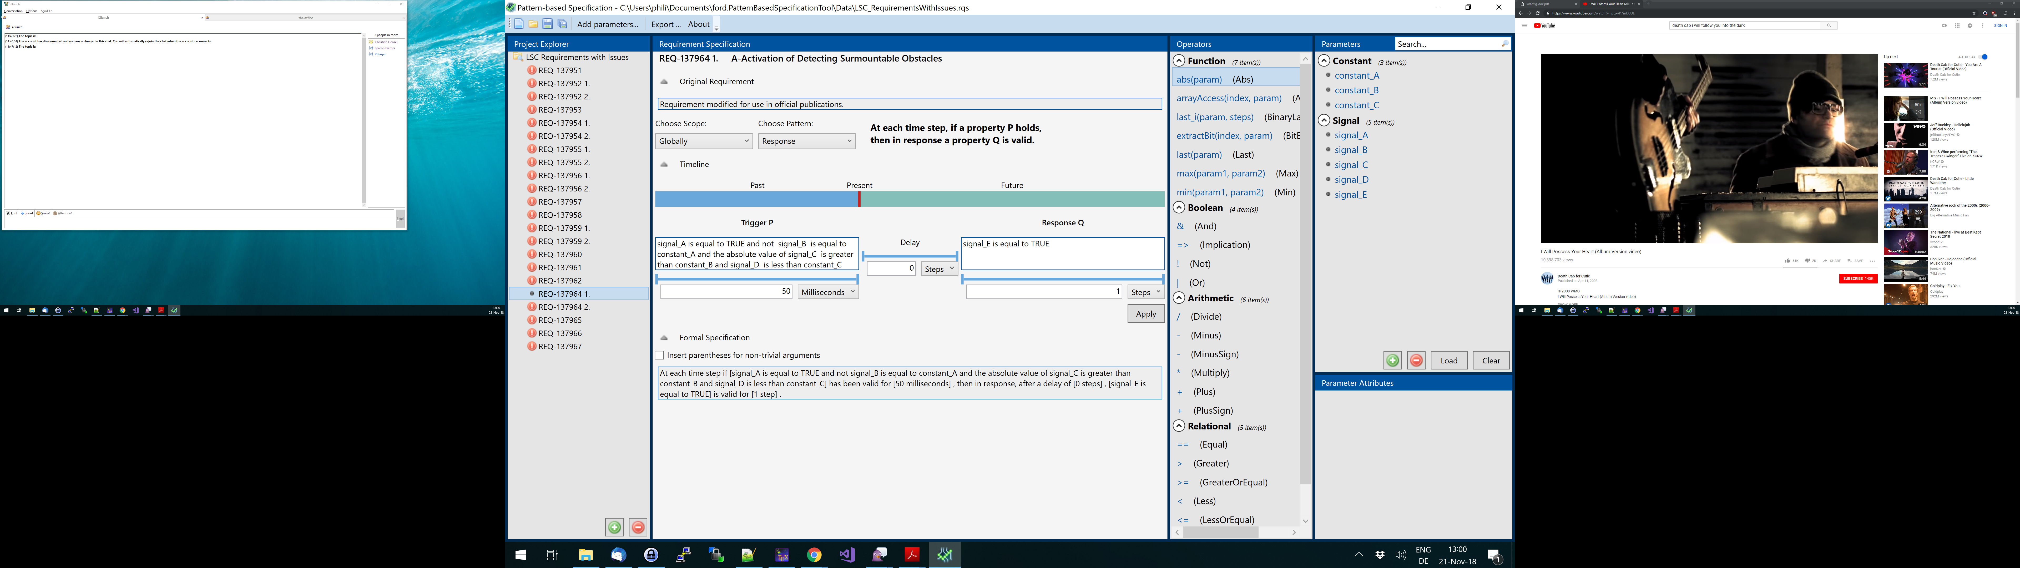Image resolution: width=2020 pixels, height=568 pixels.
Task: Add a requirement with the green plus in Project Explorer
Action: tap(615, 527)
